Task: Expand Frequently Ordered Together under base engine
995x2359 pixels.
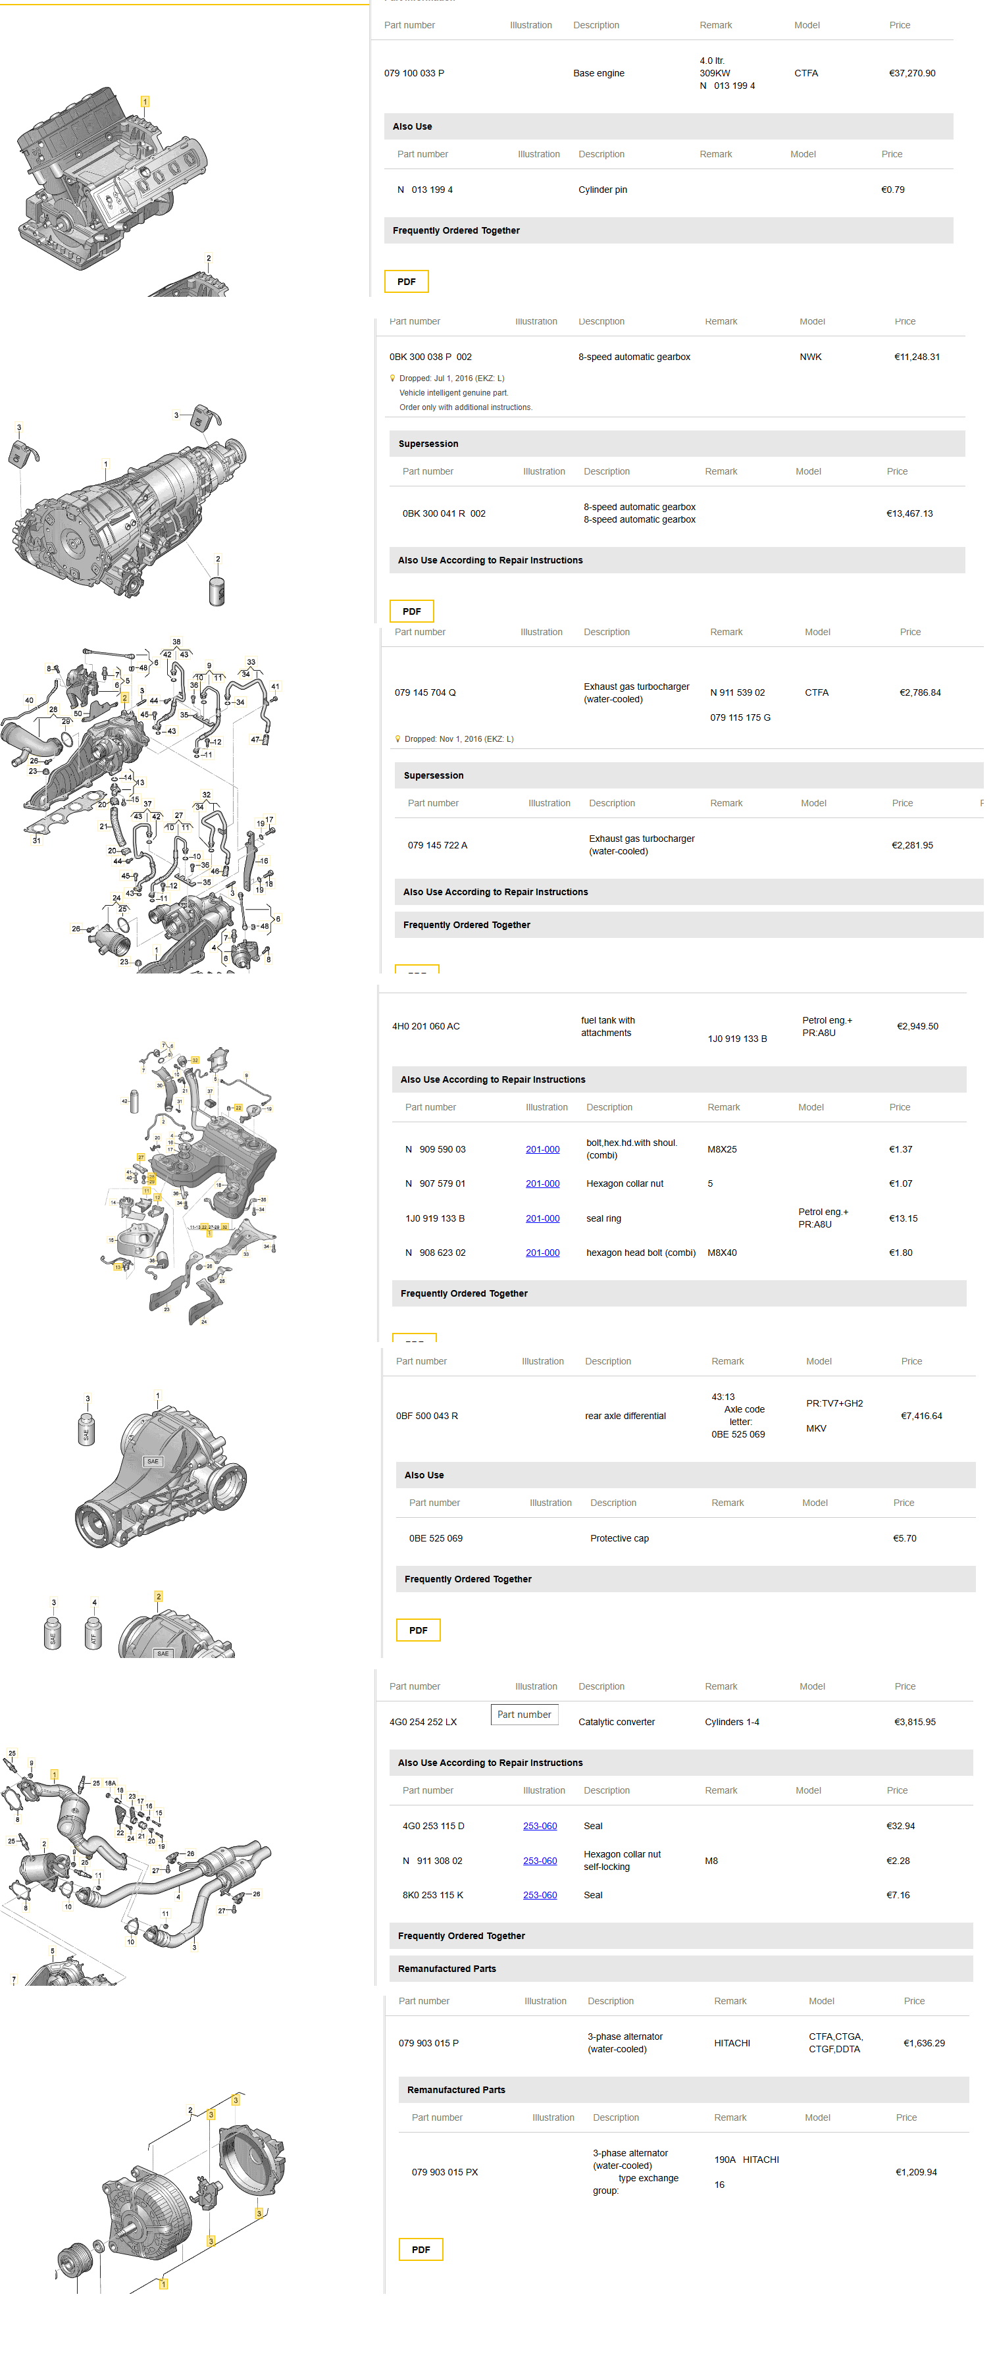Action: [x=668, y=231]
